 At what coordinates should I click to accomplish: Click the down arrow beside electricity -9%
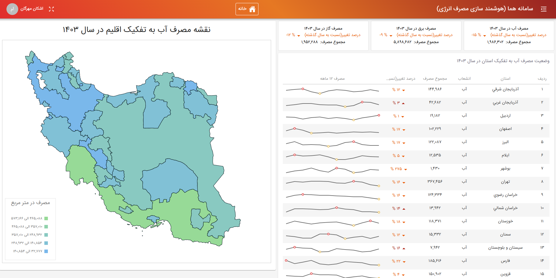[391, 36]
